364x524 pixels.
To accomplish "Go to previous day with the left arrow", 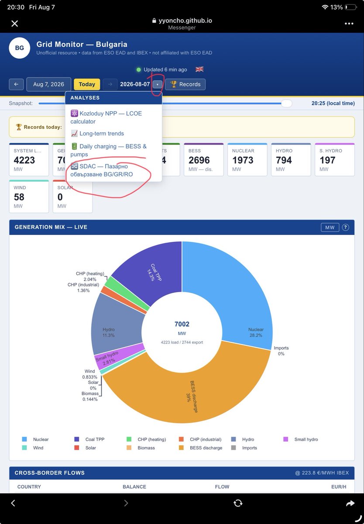I will click(16, 84).
